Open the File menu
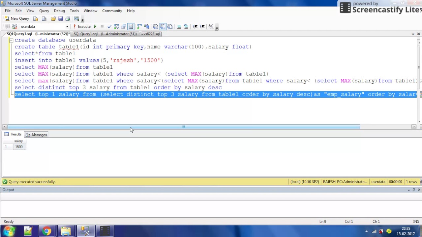The width and height of the screenshot is (422, 237). click(8, 11)
